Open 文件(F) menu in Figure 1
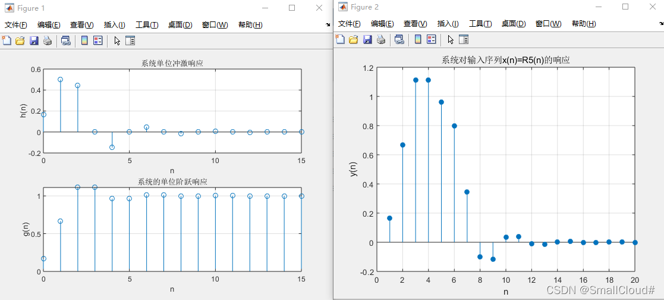Viewport: 664px width, 300px height. tap(15, 25)
